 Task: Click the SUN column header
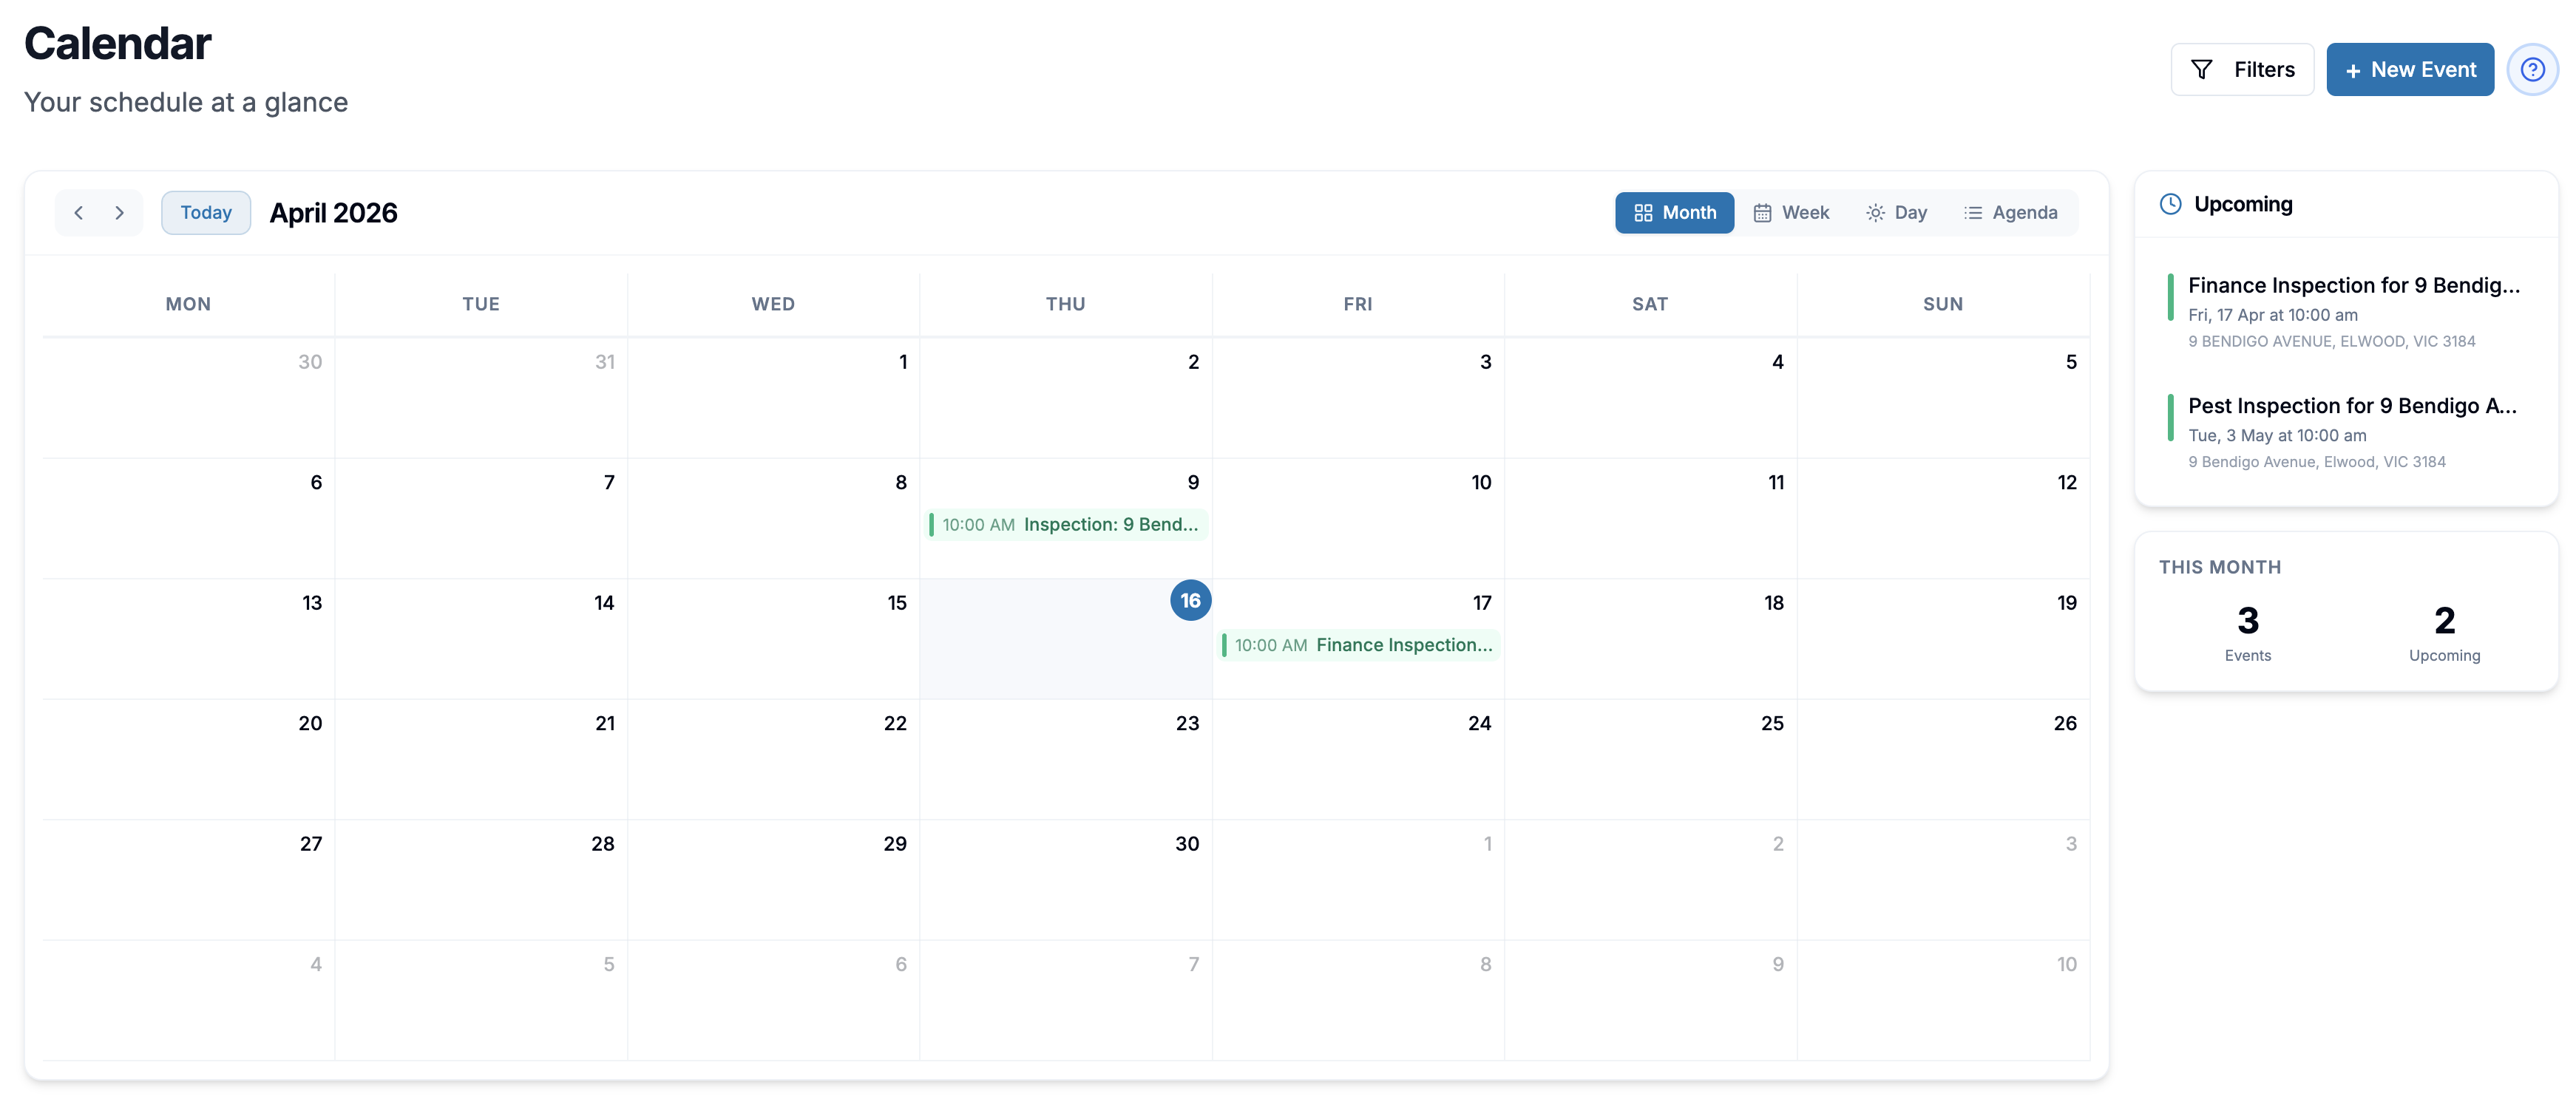pos(1942,304)
